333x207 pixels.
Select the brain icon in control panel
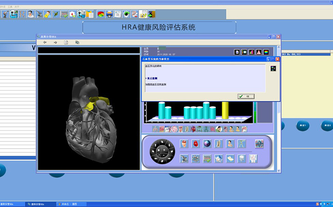(x=184, y=144)
